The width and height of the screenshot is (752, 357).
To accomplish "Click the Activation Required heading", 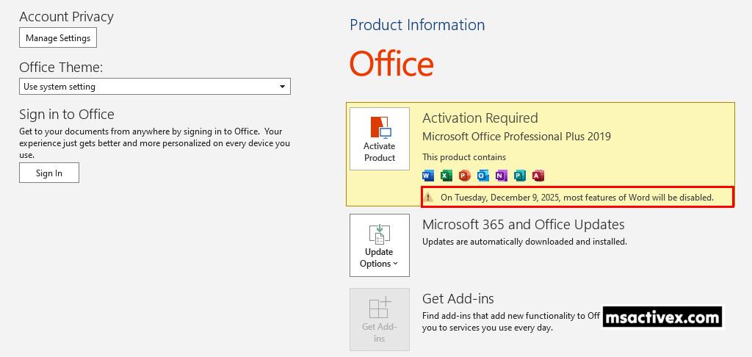I will [x=480, y=118].
